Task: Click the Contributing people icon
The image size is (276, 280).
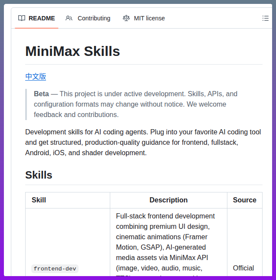Action: pos(69,18)
